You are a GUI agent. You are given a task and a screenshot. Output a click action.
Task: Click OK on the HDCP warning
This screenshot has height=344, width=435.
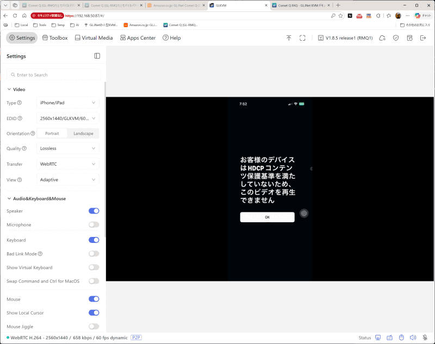click(x=267, y=217)
